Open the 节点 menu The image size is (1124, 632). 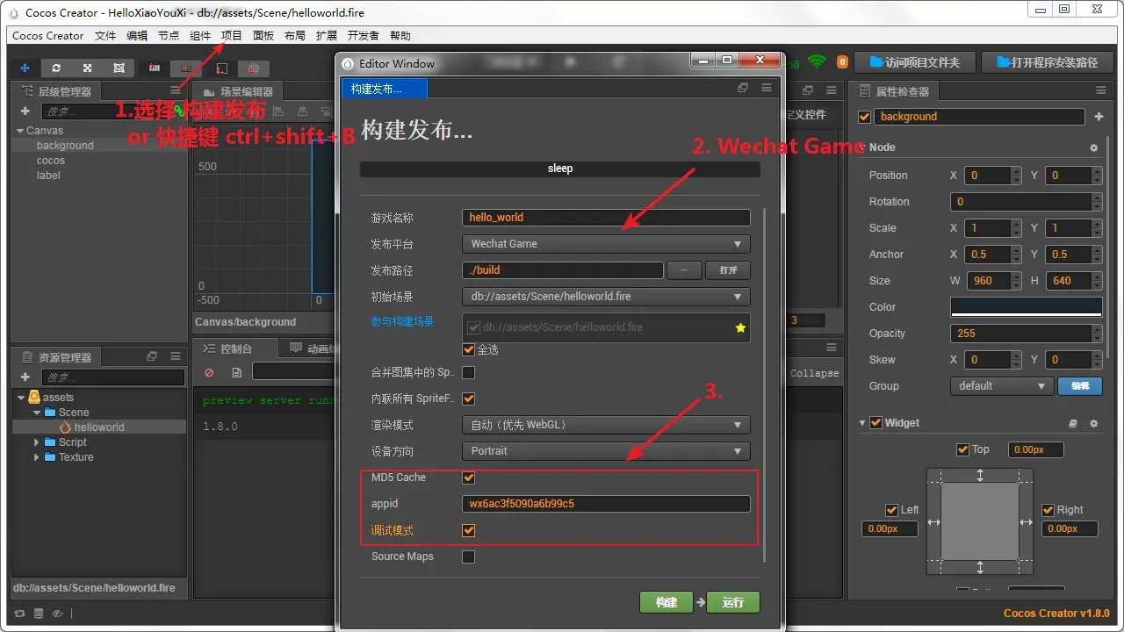pyautogui.click(x=169, y=36)
